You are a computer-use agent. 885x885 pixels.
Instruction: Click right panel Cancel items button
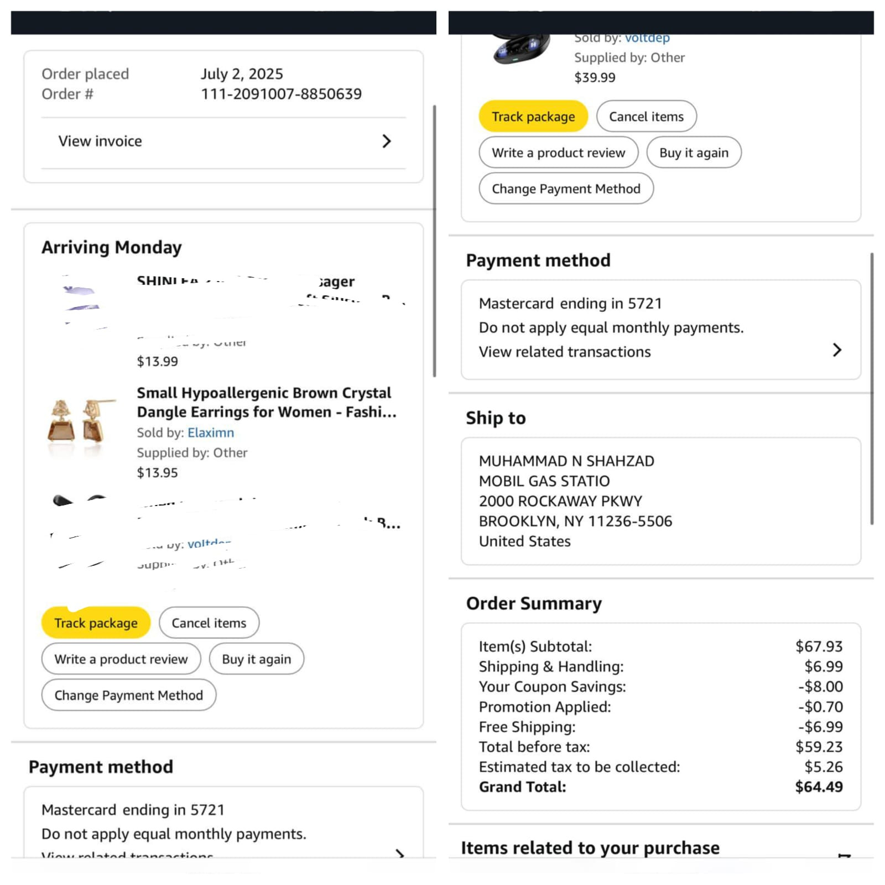coord(647,116)
